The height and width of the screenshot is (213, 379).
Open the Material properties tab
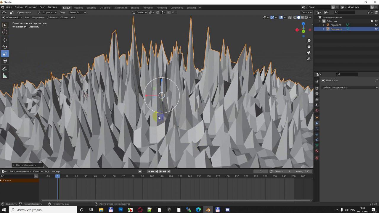point(317,151)
